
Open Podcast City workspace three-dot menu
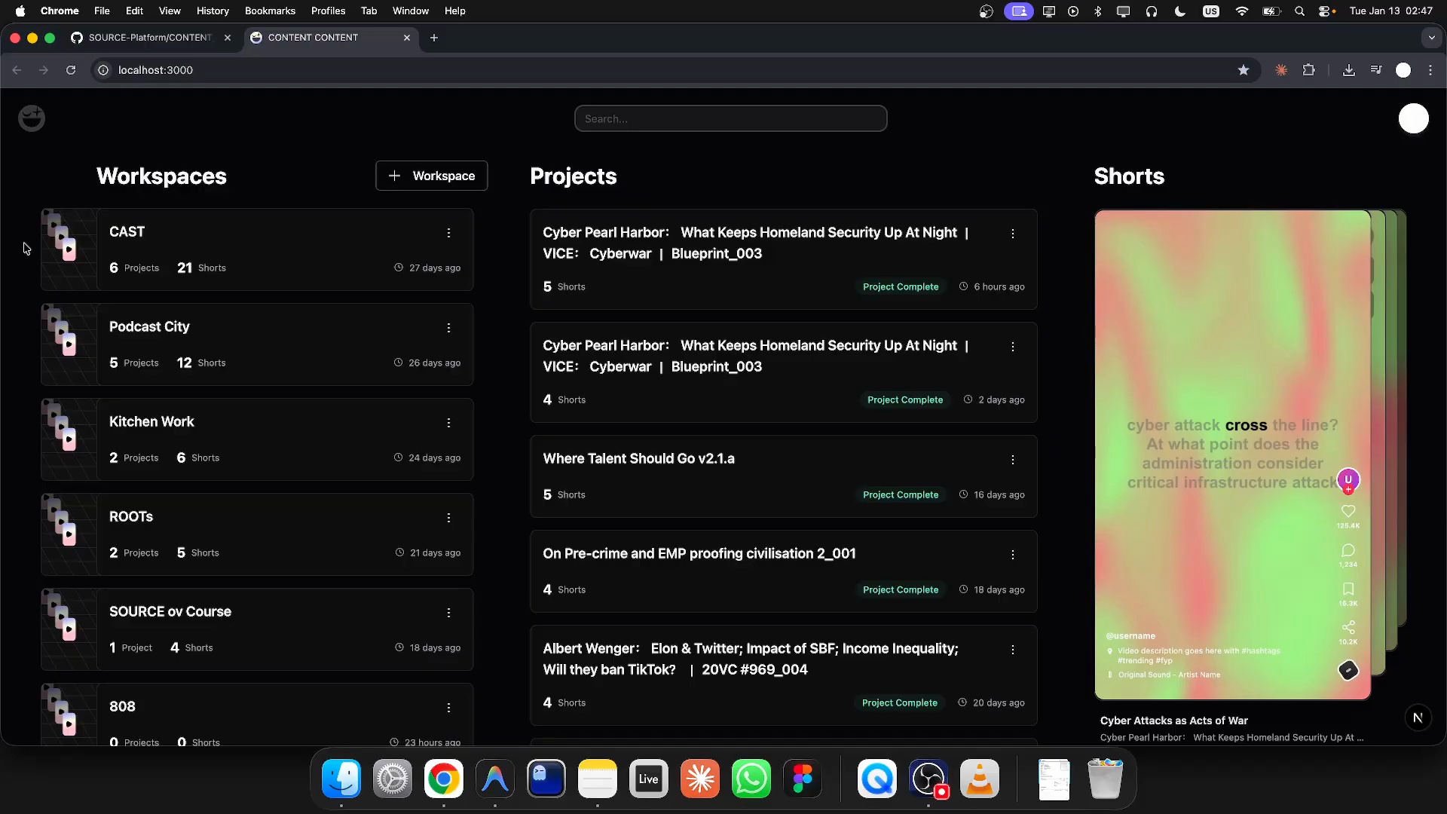coord(448,328)
